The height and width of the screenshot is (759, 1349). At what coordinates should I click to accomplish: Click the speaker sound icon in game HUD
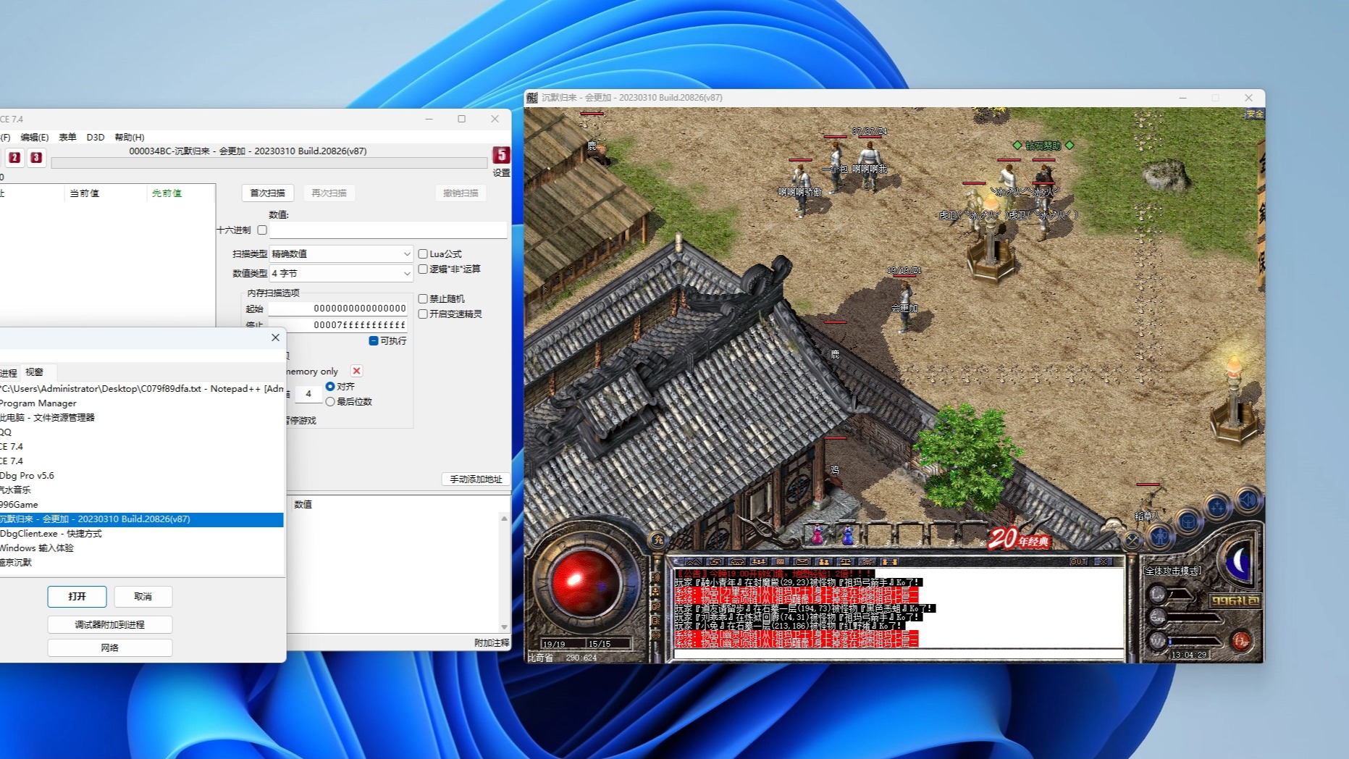pyautogui.click(x=1248, y=500)
